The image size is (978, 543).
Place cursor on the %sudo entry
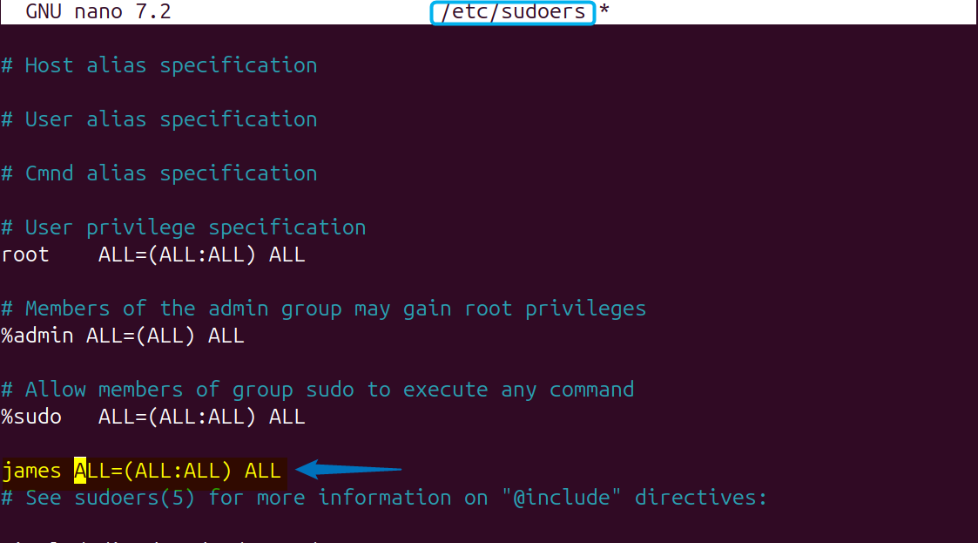click(31, 417)
